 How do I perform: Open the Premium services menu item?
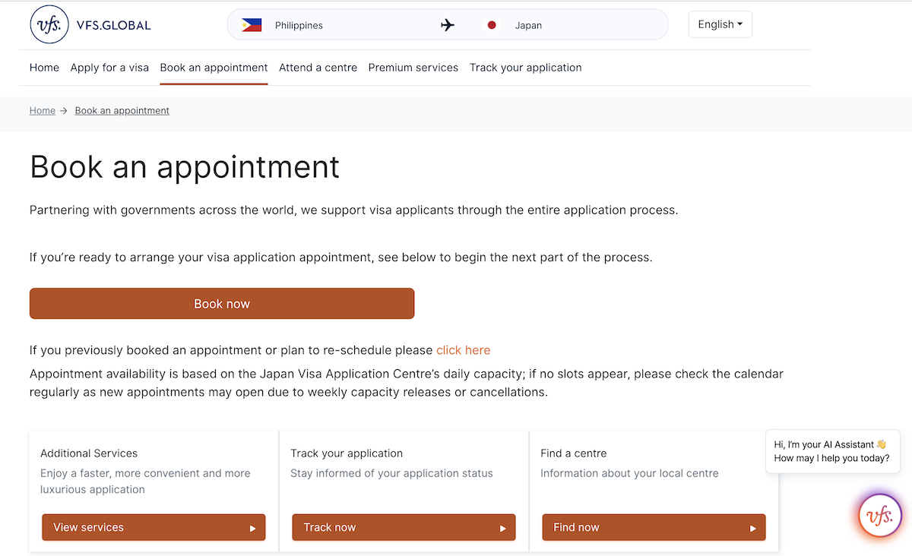(x=413, y=68)
